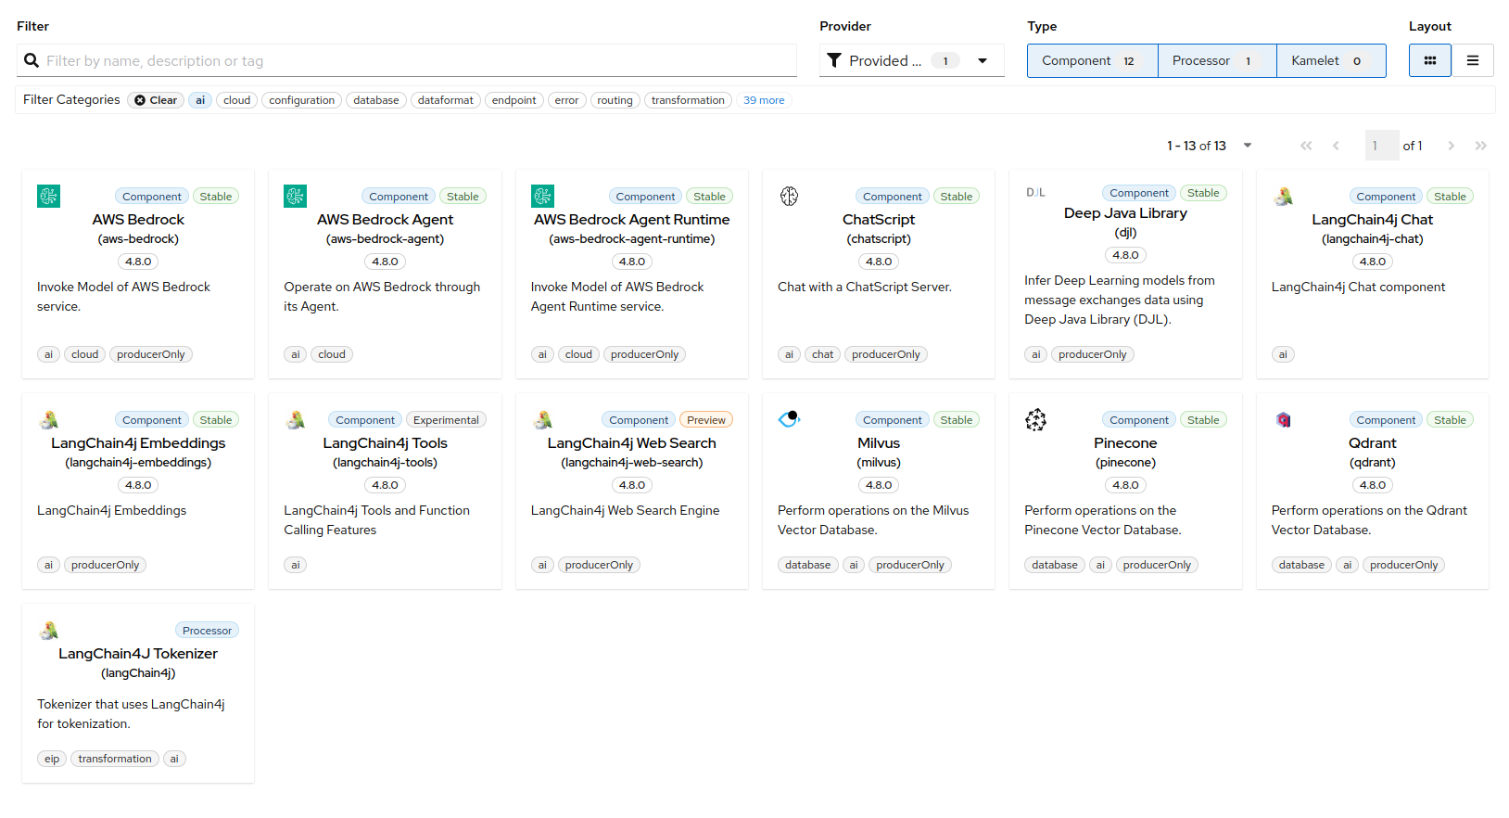This screenshot has height=818, width=1509.
Task: Clear the filter categories
Action: click(x=156, y=100)
